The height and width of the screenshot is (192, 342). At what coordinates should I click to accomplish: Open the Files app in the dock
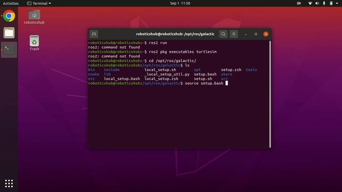(9, 33)
